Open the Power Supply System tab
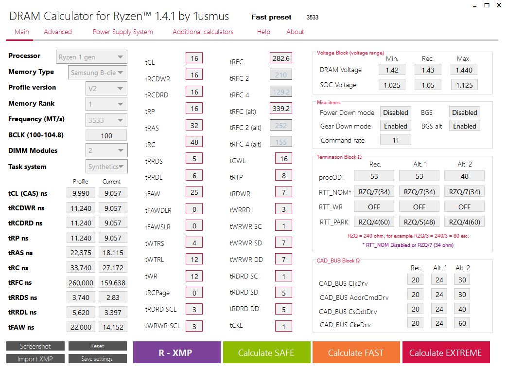This screenshot has width=507, height=372. (123, 32)
